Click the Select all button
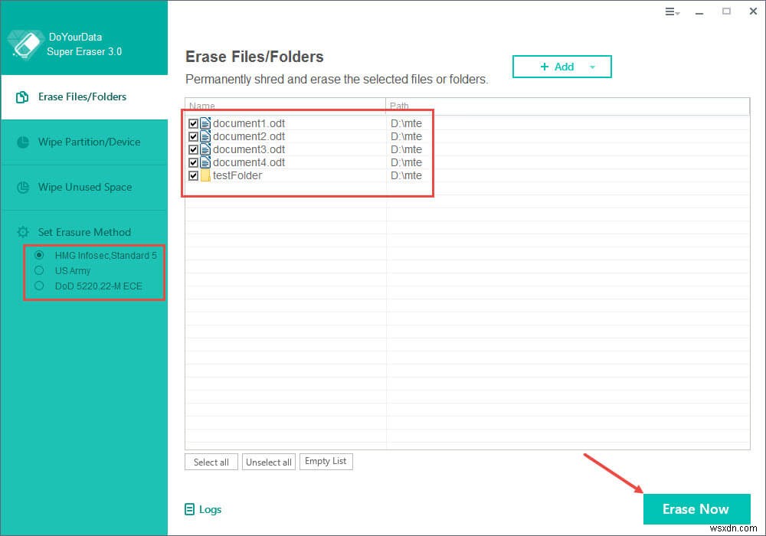 click(211, 462)
